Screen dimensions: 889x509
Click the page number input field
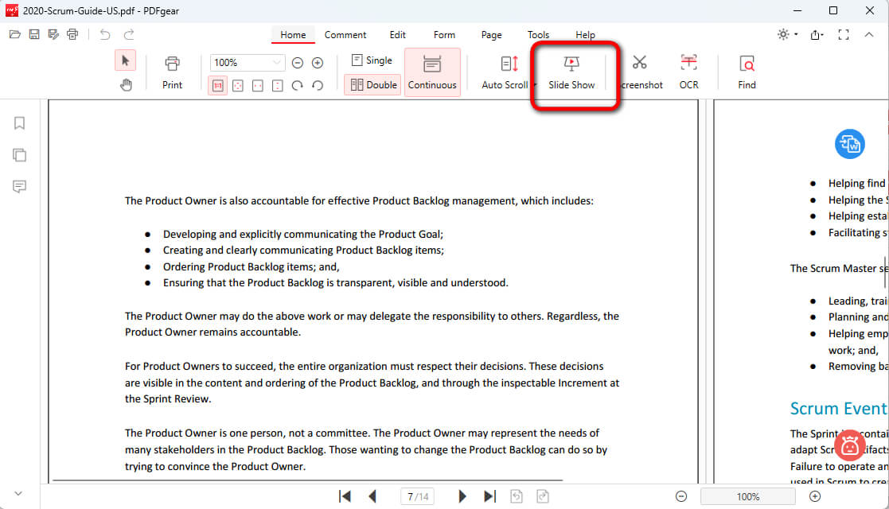tap(417, 496)
